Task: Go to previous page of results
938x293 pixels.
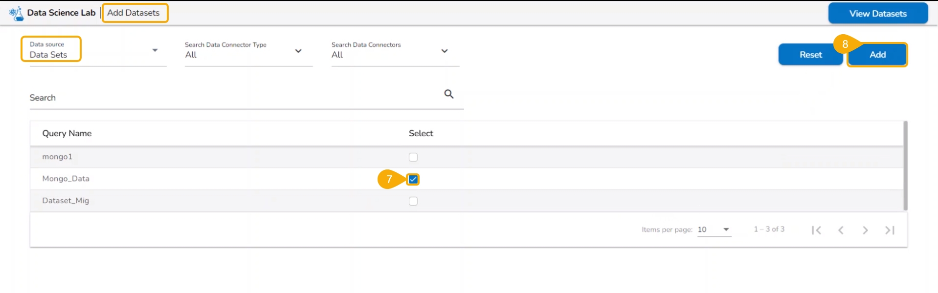Action: 841,230
